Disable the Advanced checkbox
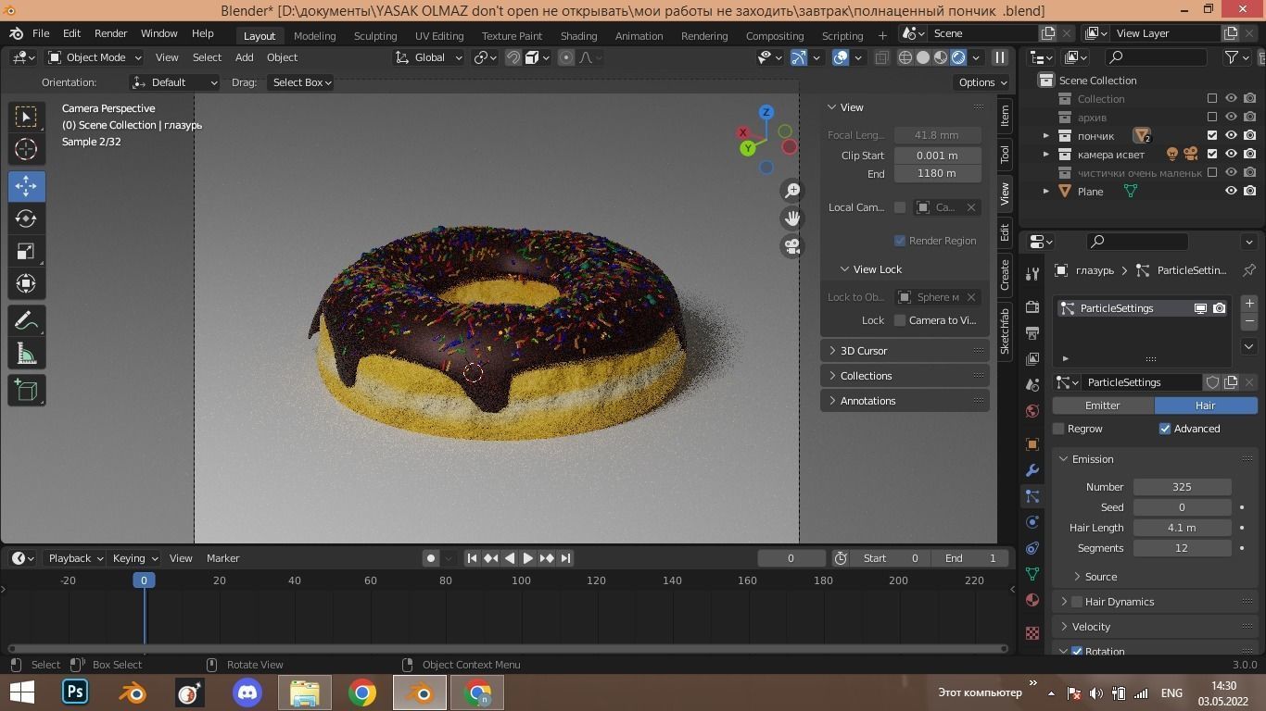This screenshot has width=1266, height=711. tap(1165, 429)
